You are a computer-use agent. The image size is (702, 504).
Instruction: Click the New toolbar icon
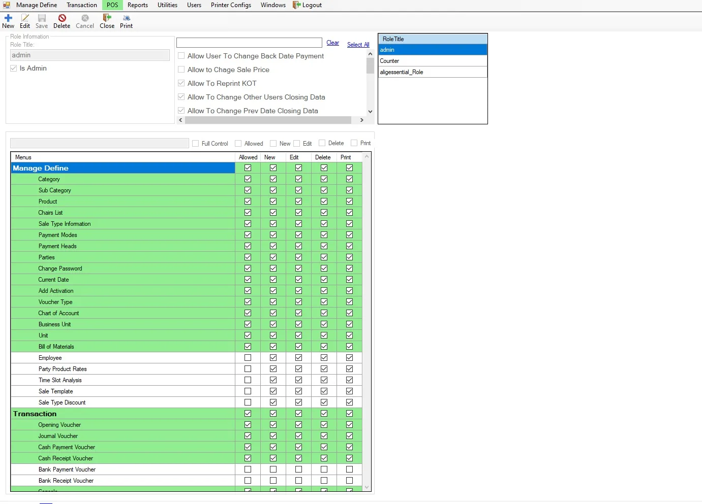click(x=8, y=18)
